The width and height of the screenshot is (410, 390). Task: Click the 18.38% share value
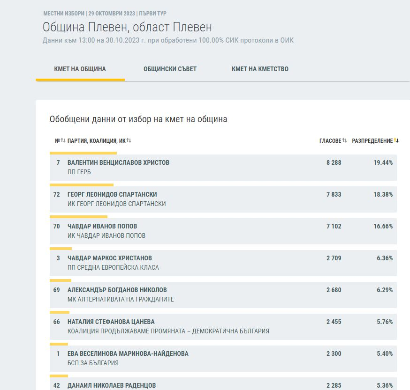(x=383, y=194)
